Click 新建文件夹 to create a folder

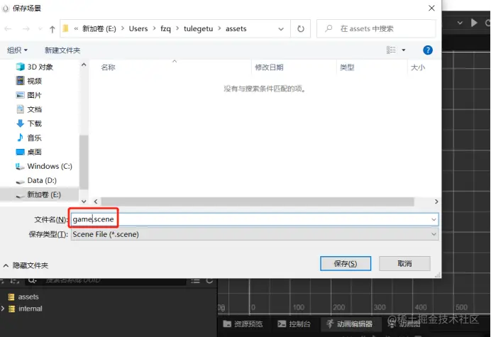click(62, 50)
